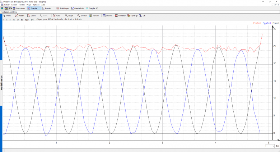Click the second toolbar icon beside save
This screenshot has height=152, width=280.
click(6, 8)
